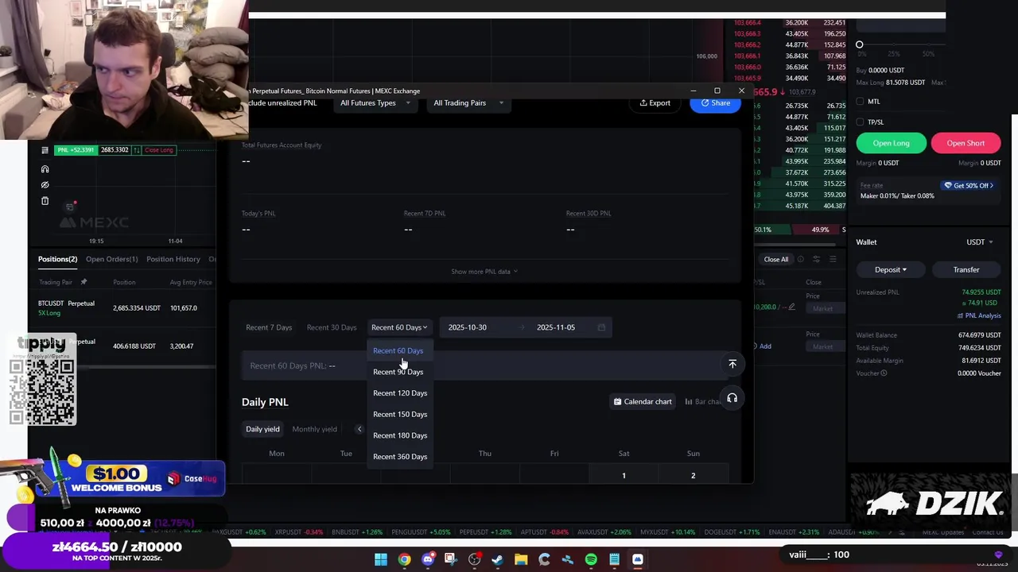Collapse the Recent 60 Days dropdown
1018x572 pixels.
click(x=399, y=327)
